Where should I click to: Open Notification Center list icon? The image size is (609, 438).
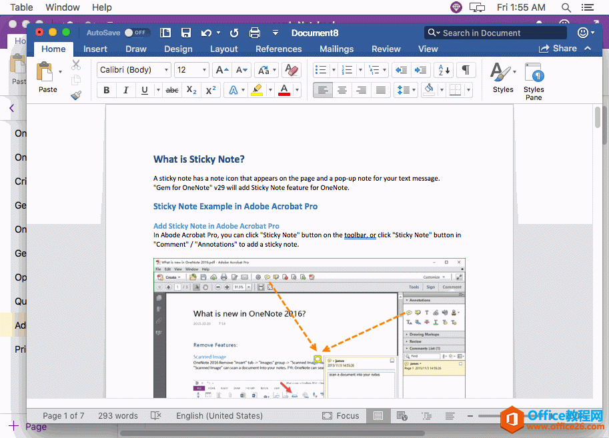point(587,7)
